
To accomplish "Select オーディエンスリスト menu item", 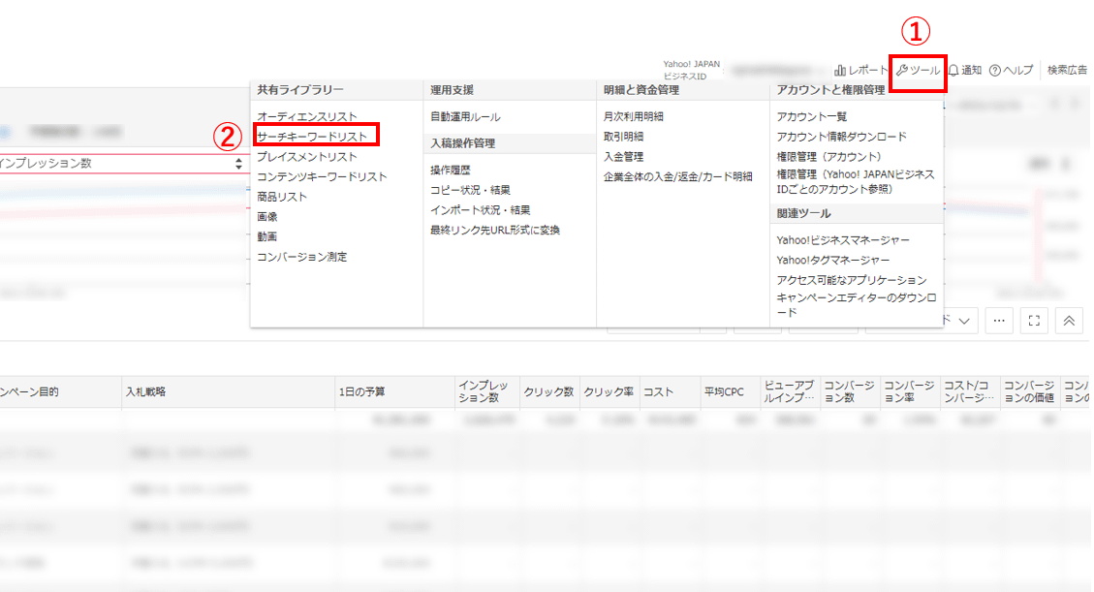I will tap(306, 116).
